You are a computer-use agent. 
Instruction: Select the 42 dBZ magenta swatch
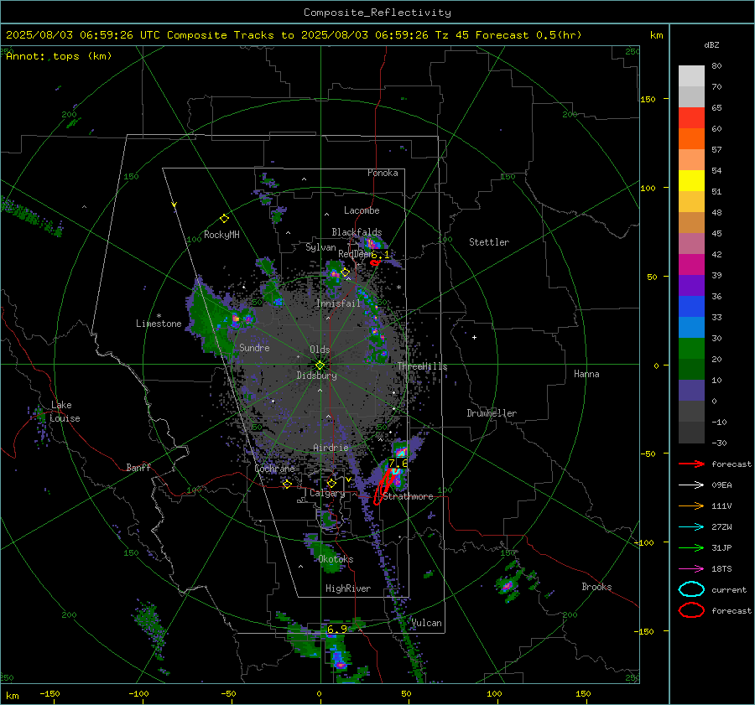point(691,264)
